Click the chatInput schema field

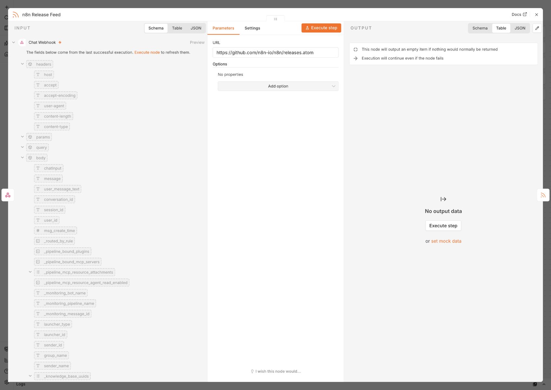coord(49,168)
